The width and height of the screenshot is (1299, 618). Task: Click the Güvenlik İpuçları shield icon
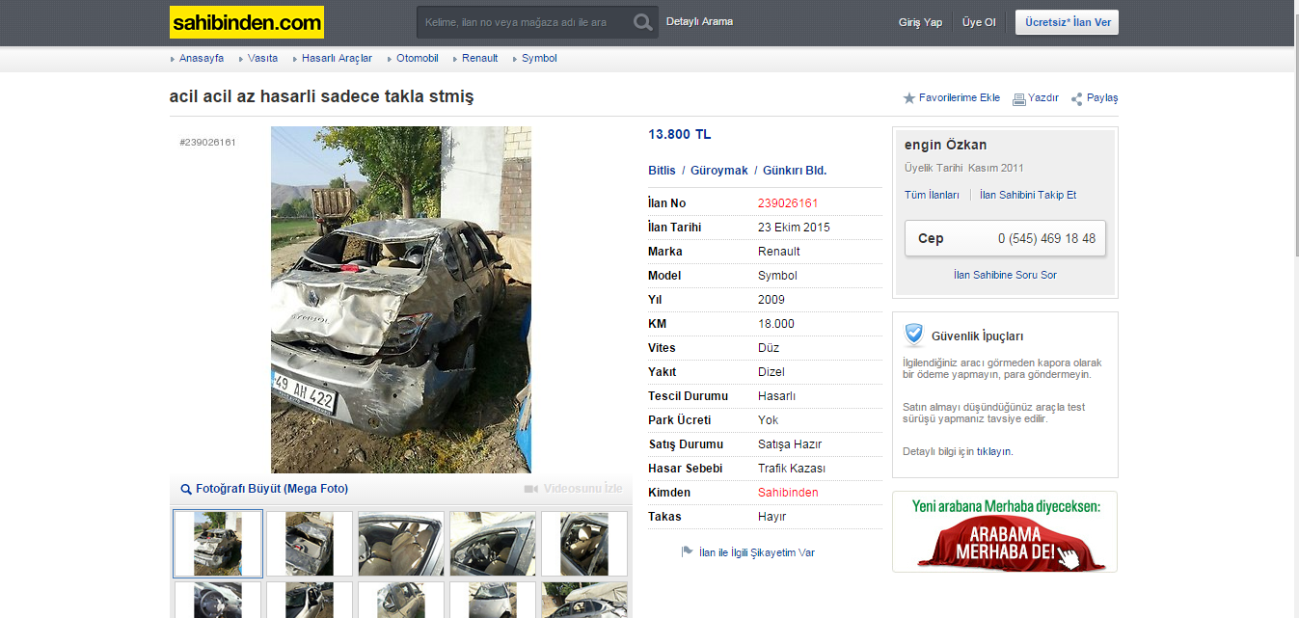[x=914, y=335]
